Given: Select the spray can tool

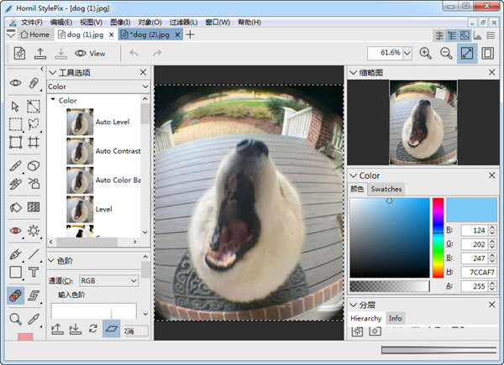Looking at the screenshot, I should 34,184.
